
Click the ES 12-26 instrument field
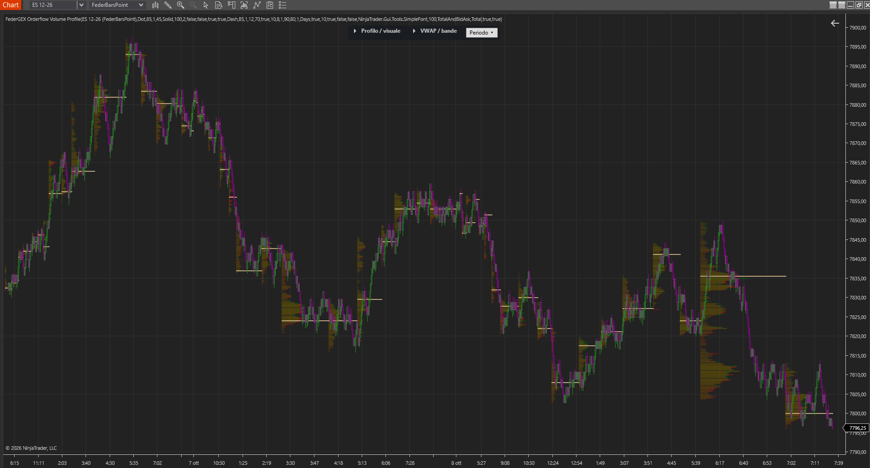point(54,5)
